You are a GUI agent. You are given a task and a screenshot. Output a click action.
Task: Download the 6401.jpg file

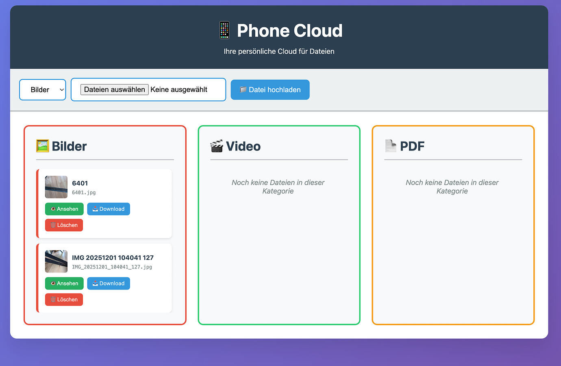pyautogui.click(x=109, y=209)
